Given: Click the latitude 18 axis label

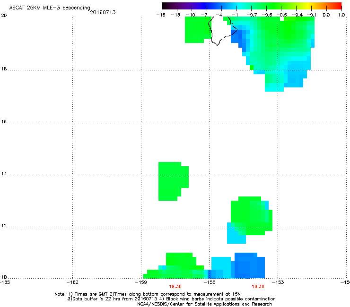Looking at the screenshot, I should point(4,68).
